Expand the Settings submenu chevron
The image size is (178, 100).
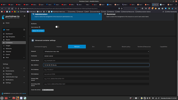[x=24, y=83]
